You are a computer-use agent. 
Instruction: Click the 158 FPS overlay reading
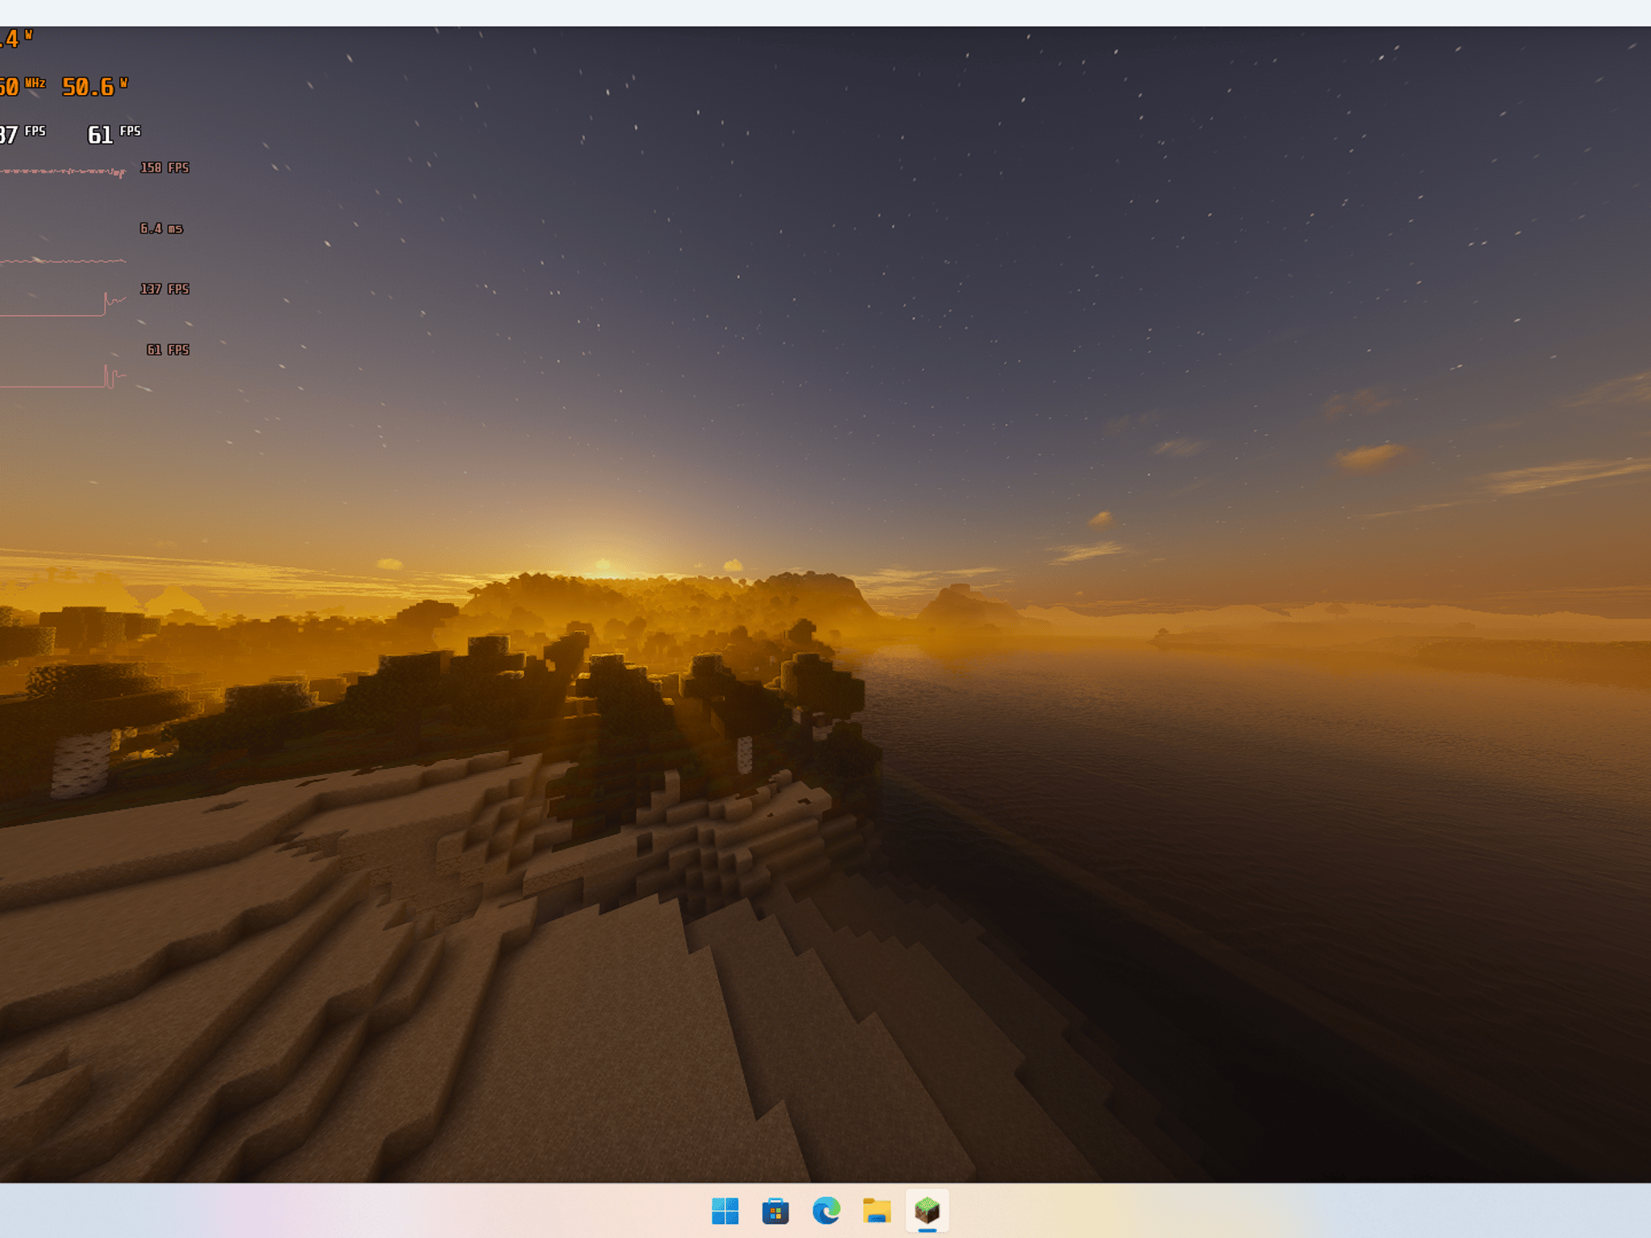tap(164, 168)
